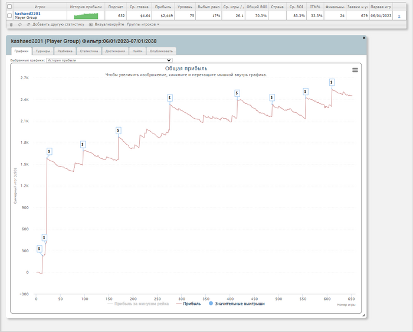Expand the kashaed3201 row with the arrow
The height and width of the screenshot is (332, 413).
tap(399, 16)
